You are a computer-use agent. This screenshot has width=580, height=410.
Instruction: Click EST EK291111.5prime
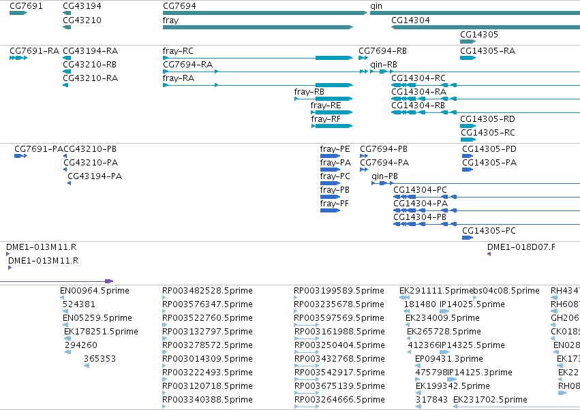(x=436, y=291)
